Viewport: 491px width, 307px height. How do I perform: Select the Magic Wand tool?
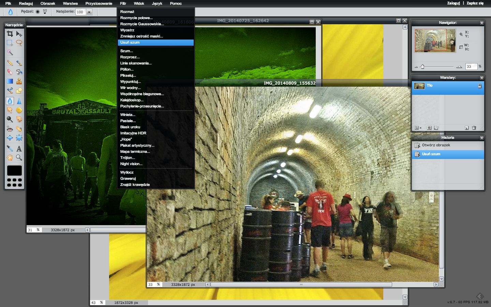(x=10, y=53)
